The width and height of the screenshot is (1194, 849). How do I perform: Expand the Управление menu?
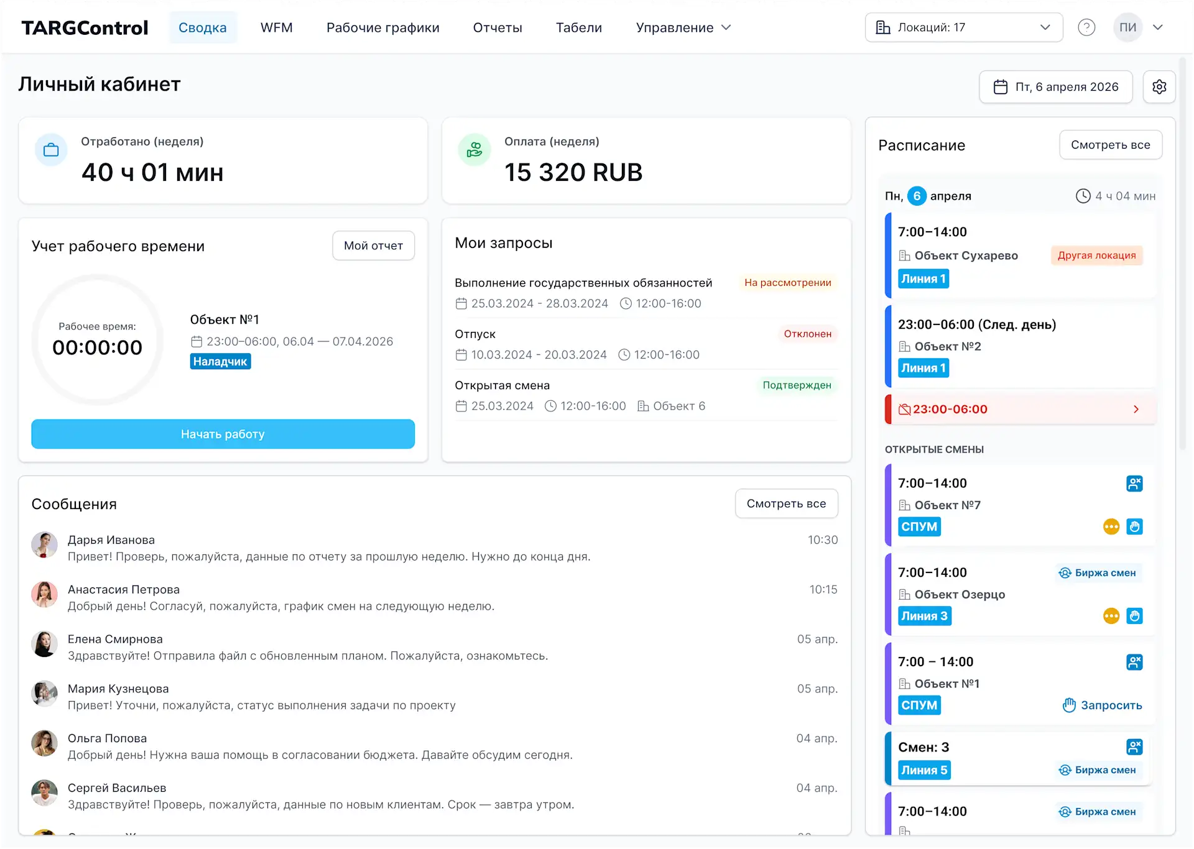click(683, 27)
